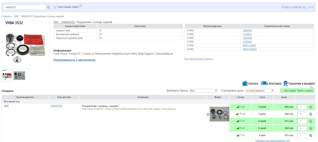Open the Оплата link
Viewport: 318px width, 142px height.
pos(253,84)
